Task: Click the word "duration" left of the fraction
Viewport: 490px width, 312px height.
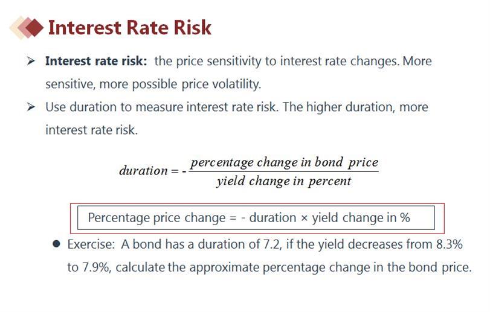Action: (143, 170)
